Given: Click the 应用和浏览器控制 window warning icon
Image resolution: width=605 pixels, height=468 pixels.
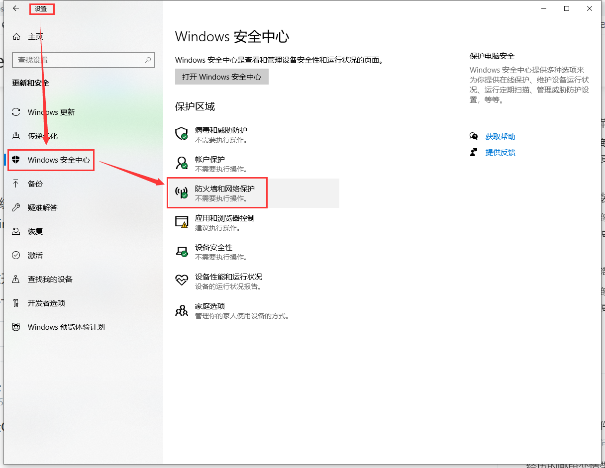Looking at the screenshot, I should (182, 222).
